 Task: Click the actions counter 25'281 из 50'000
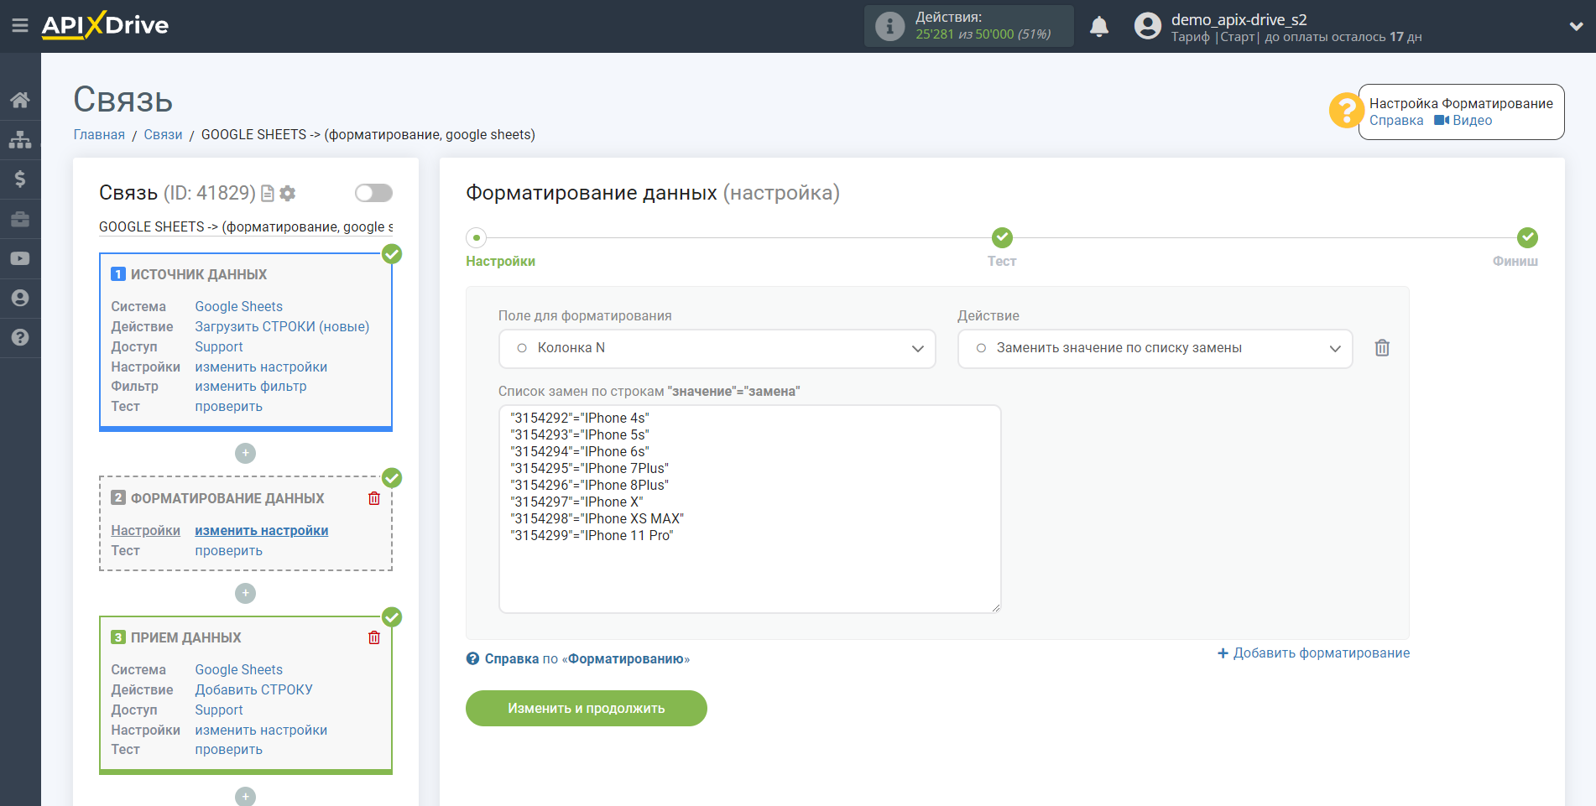tap(983, 34)
